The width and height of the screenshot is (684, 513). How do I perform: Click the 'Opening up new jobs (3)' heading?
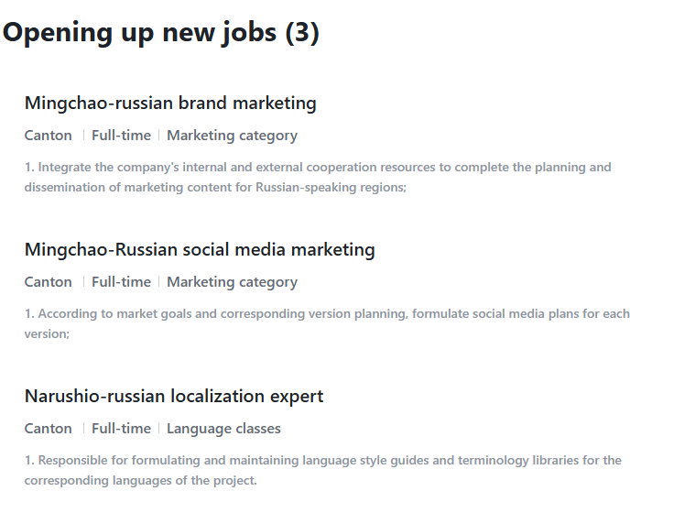click(161, 33)
